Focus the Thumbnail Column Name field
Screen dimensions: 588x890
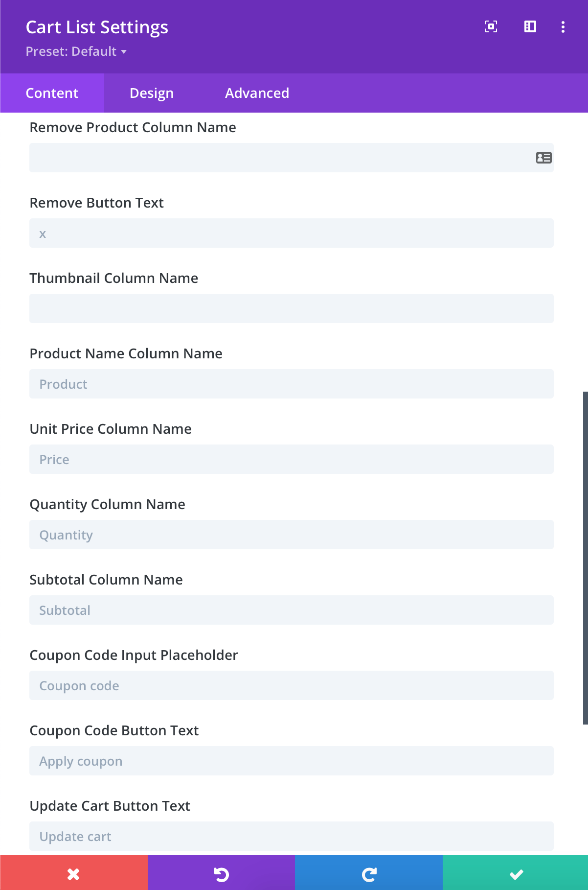[292, 308]
